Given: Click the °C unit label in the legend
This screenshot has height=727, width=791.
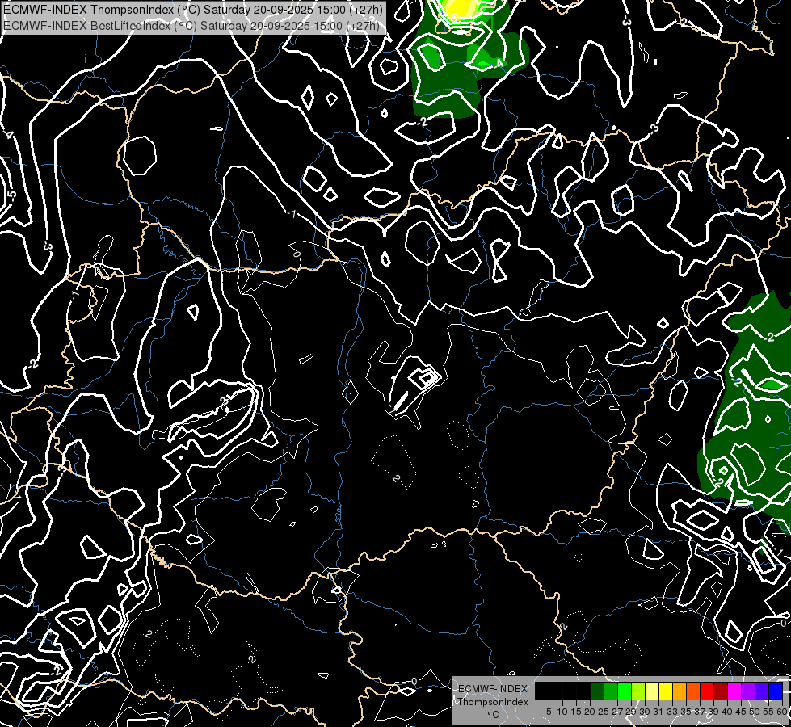Looking at the screenshot, I should pos(493,714).
